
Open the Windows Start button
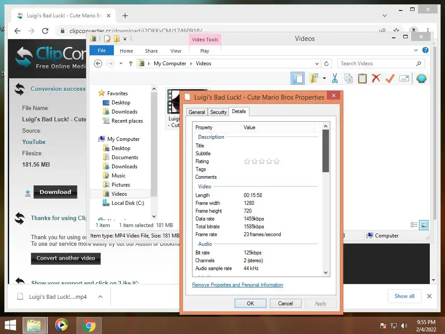coord(10,325)
